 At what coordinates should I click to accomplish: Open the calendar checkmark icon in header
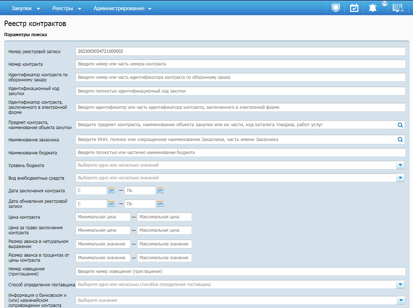[x=354, y=8]
